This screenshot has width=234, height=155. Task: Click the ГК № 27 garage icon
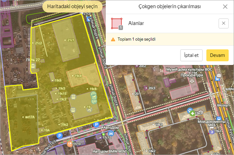click(x=33, y=66)
